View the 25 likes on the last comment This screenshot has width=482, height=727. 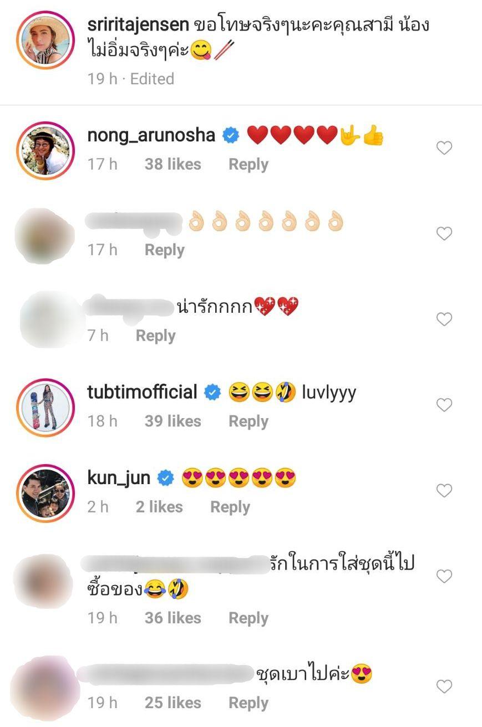pos(172,703)
